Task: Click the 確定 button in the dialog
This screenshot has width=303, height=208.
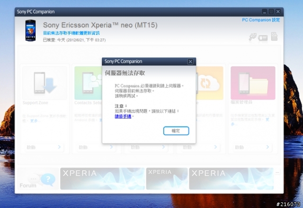Action: 176,131
